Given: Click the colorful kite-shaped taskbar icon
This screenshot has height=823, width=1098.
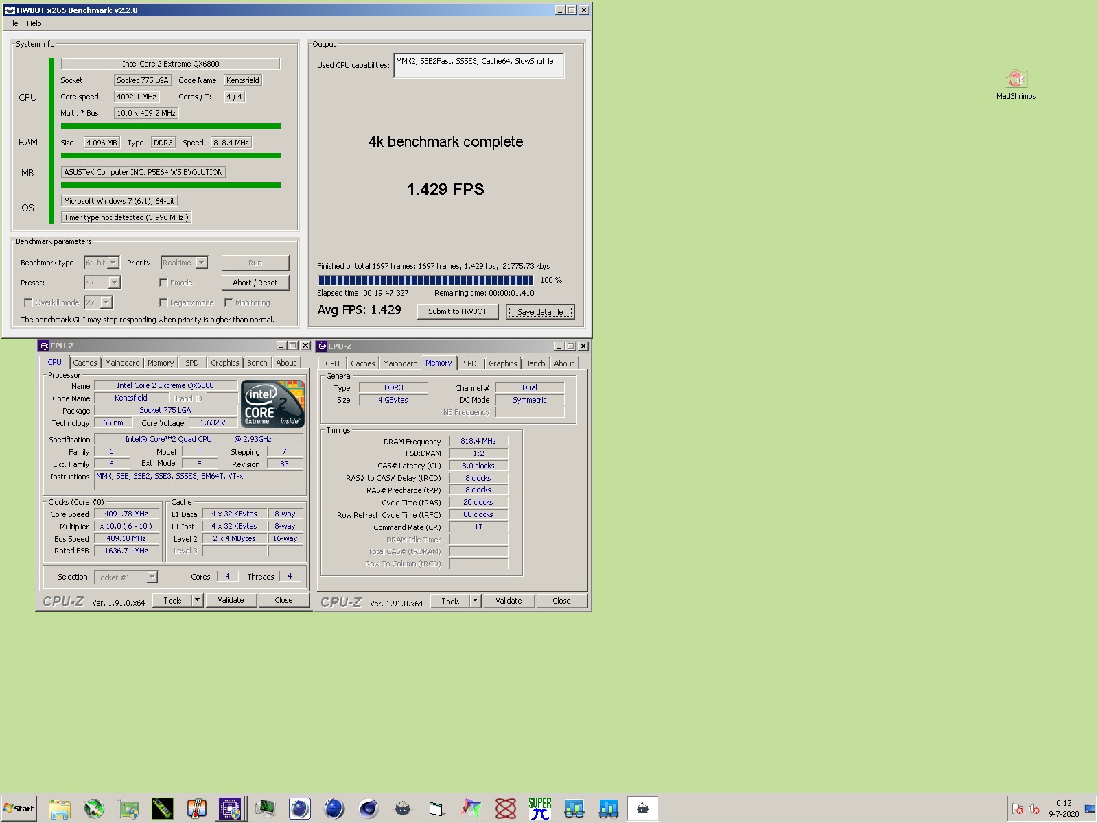Looking at the screenshot, I should click(x=471, y=809).
